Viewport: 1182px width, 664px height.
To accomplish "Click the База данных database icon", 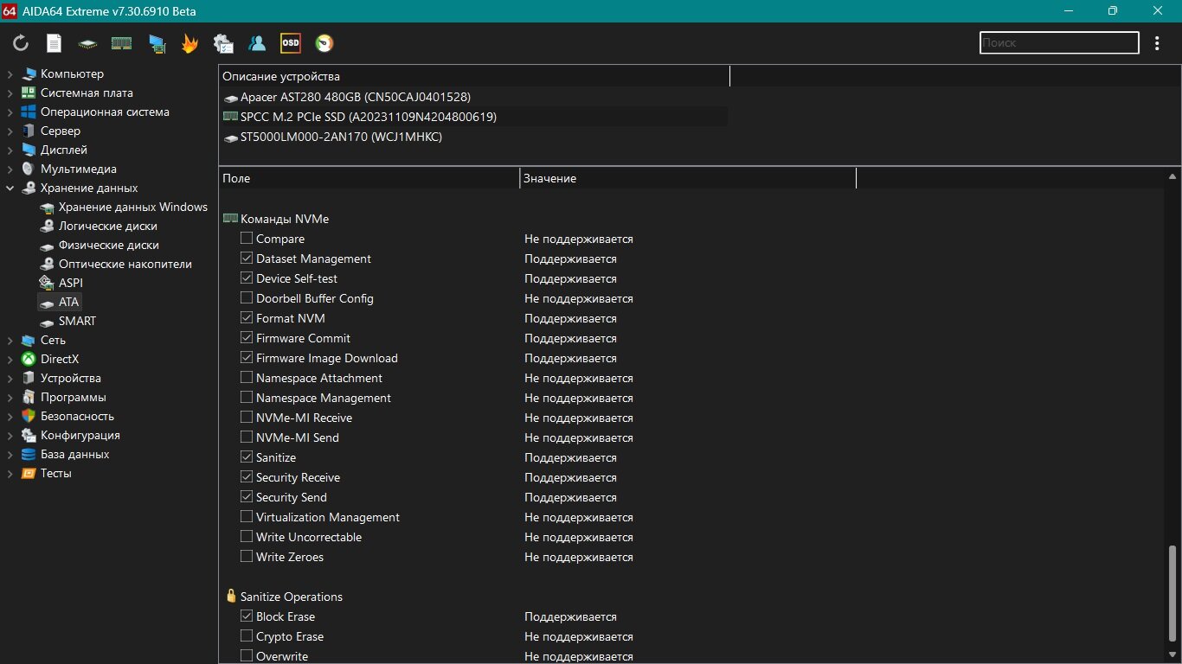I will (29, 454).
